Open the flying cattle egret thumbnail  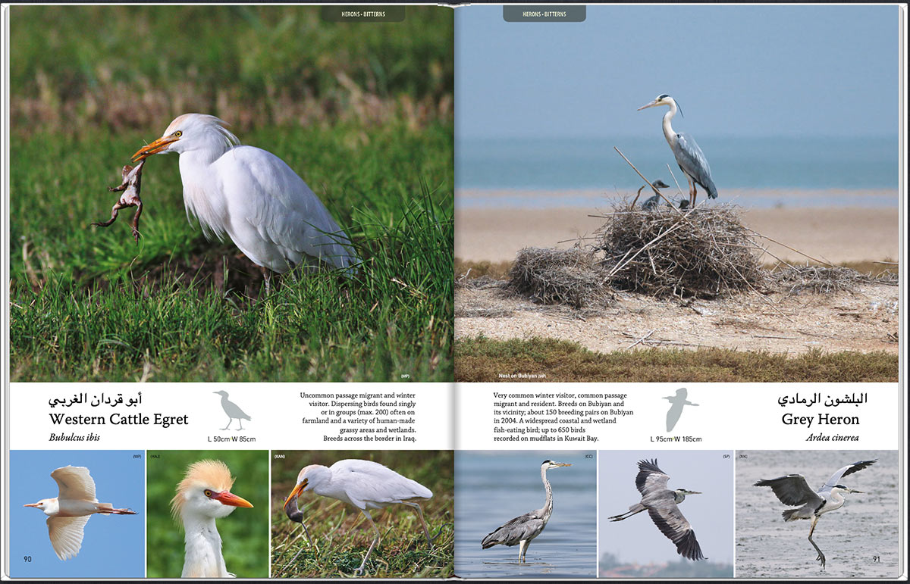click(77, 514)
